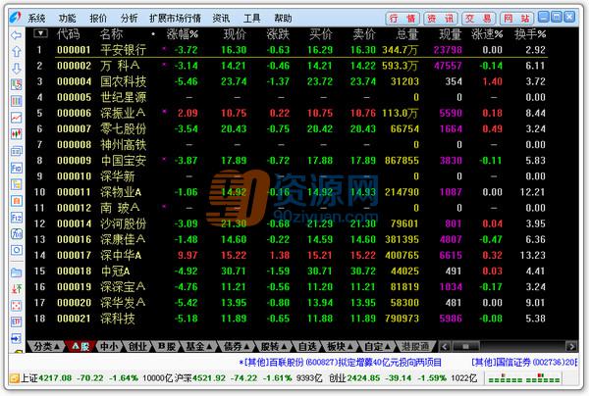Click the back arrow icon in sidebar
Image resolution: width=589 pixels, height=396 pixels.
coord(16,35)
